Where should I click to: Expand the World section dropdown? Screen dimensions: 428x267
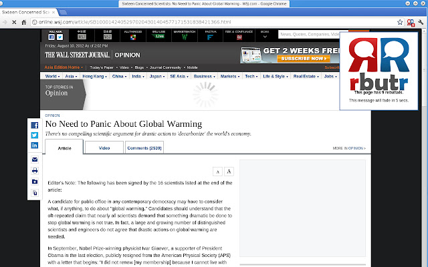click(51, 76)
